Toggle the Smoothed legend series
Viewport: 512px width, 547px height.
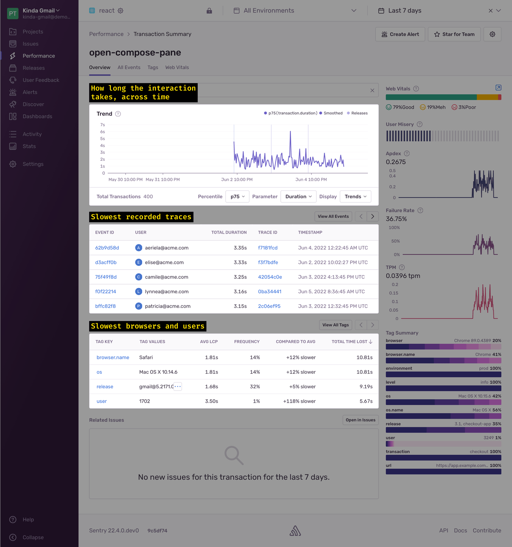click(x=331, y=113)
